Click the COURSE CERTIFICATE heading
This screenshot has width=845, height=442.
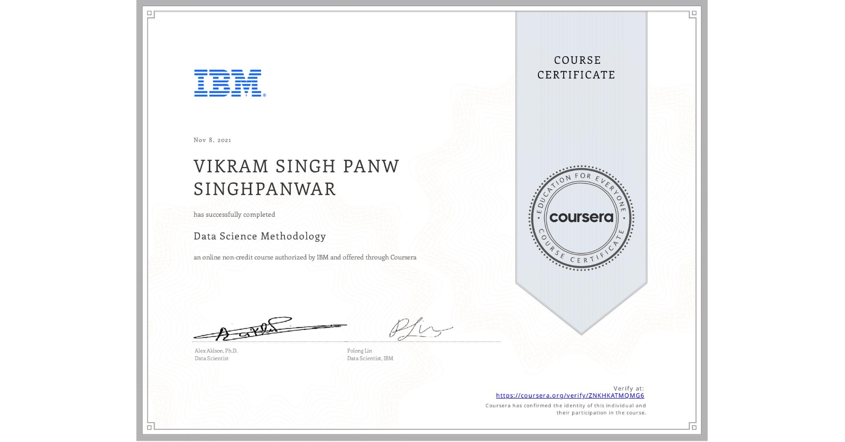575,67
